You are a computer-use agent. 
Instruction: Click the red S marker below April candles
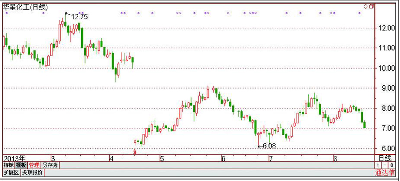click(135, 152)
